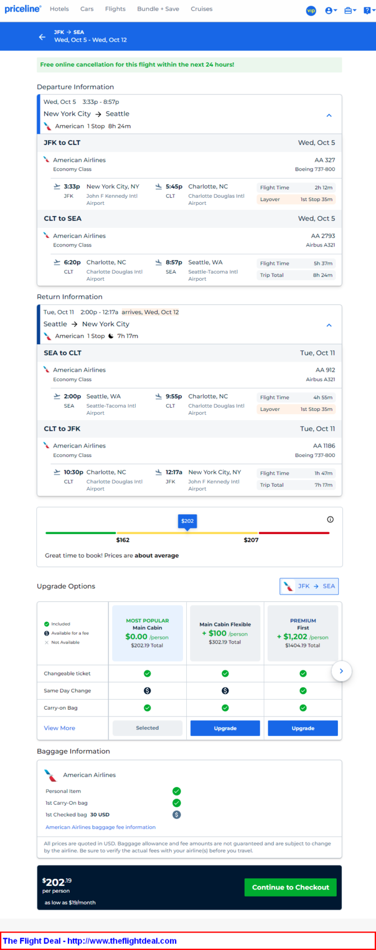Click Main Cabin same day change fee icon
Screen dimensions: 376x950
[x=147, y=691]
